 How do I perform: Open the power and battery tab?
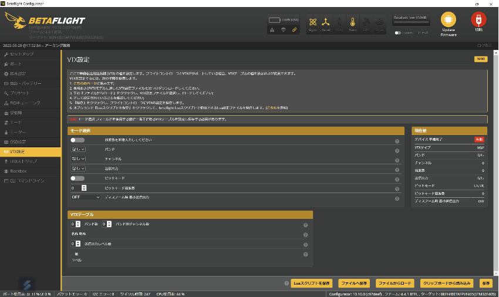coord(30,83)
